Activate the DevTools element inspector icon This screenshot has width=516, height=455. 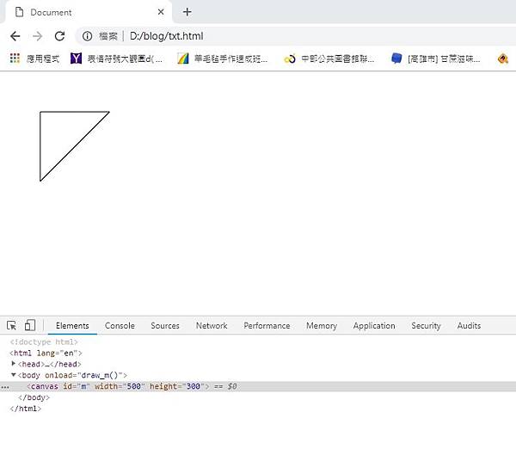[x=11, y=325]
